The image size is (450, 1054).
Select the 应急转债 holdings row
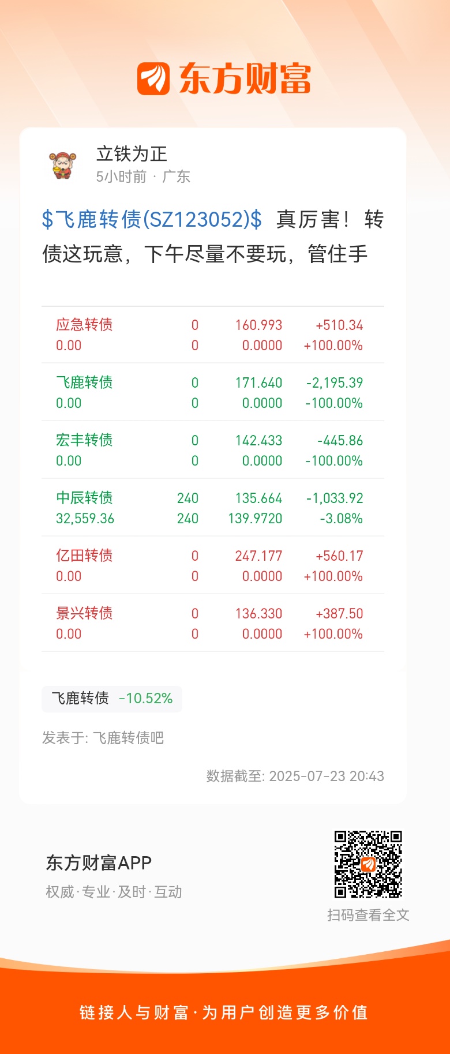click(213, 335)
